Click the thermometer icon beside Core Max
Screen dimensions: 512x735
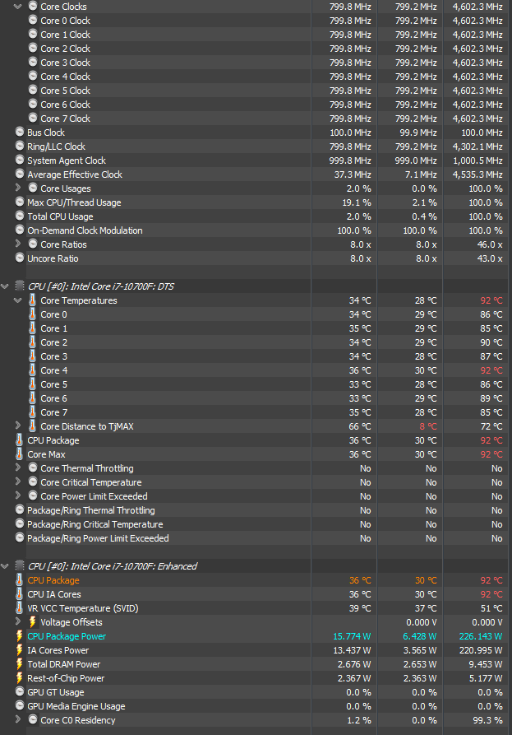point(20,454)
